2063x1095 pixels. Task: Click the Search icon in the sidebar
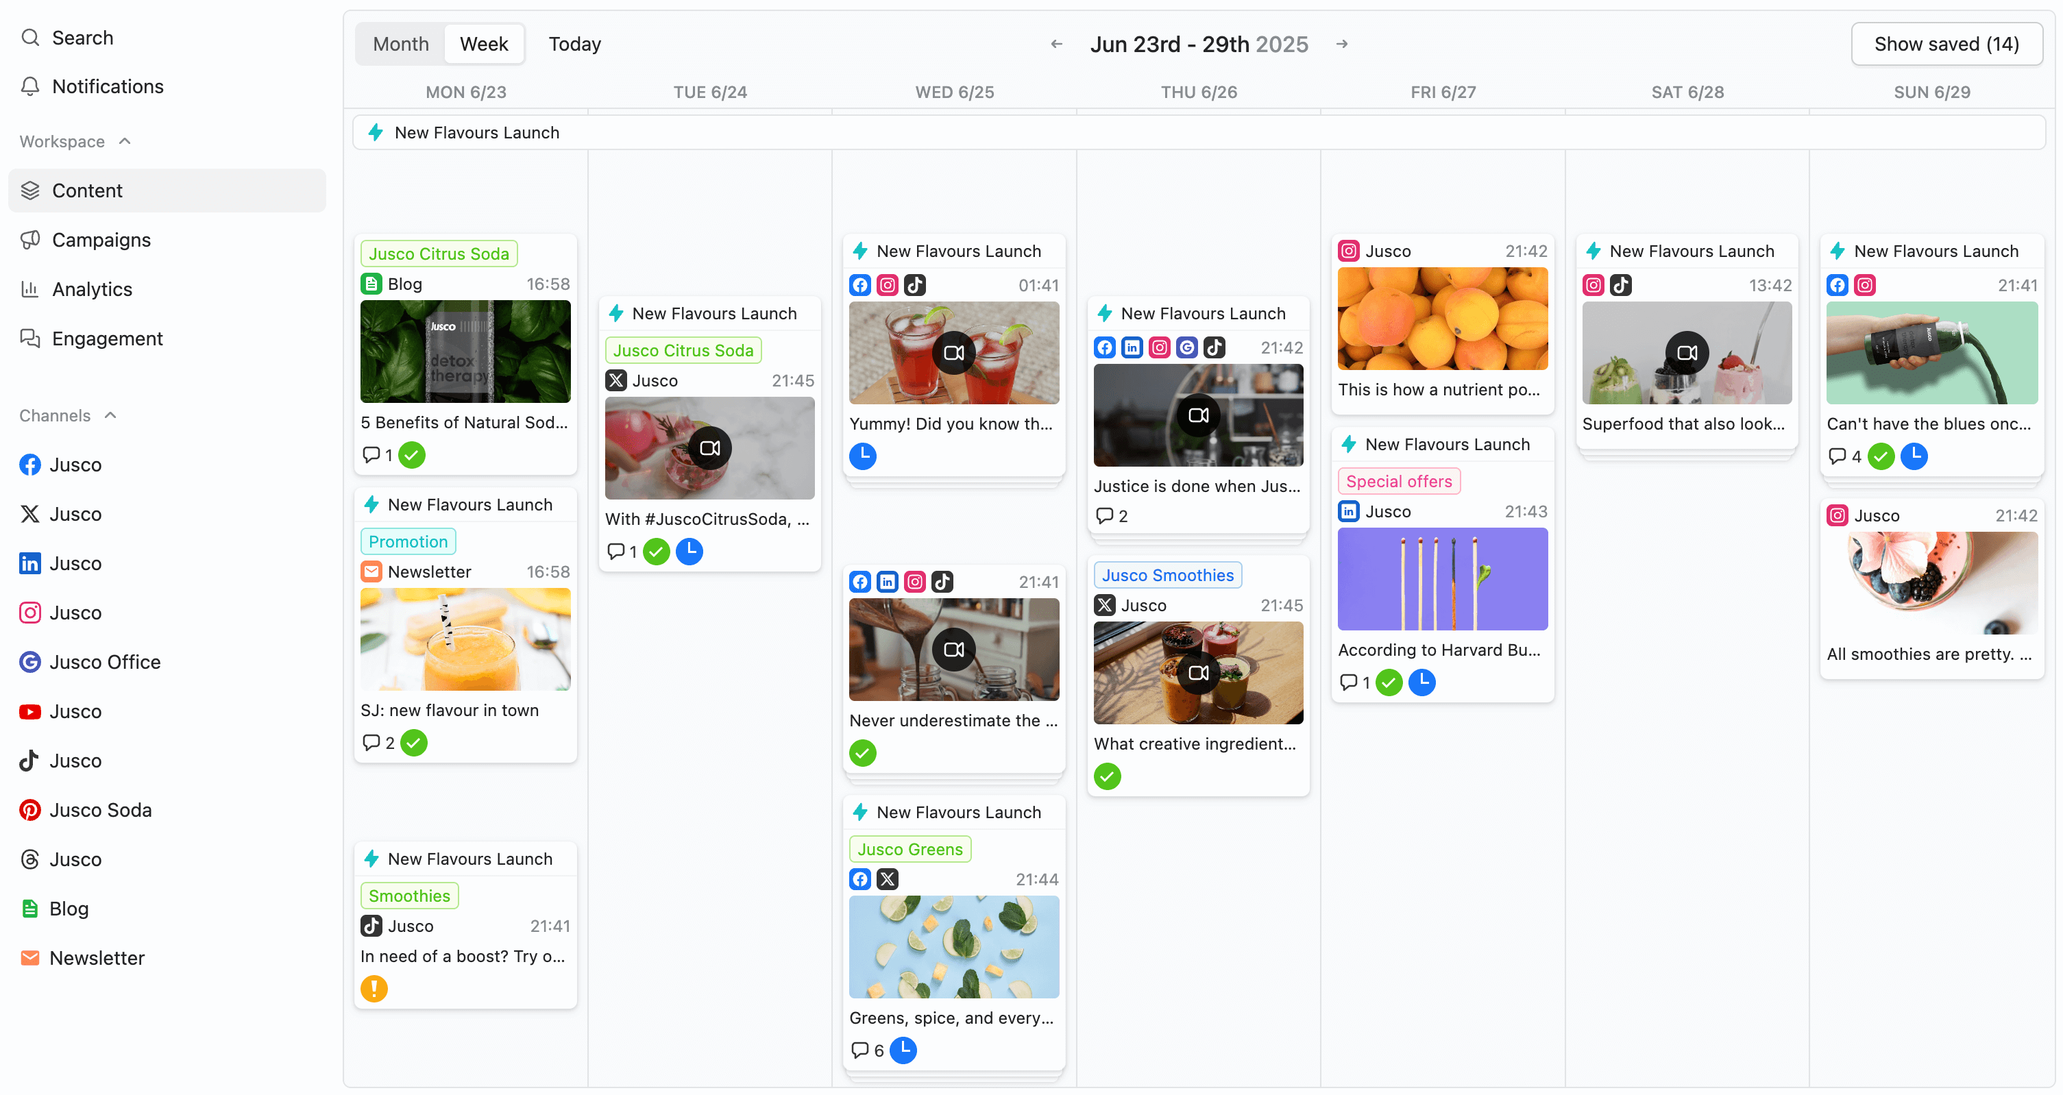pos(30,38)
